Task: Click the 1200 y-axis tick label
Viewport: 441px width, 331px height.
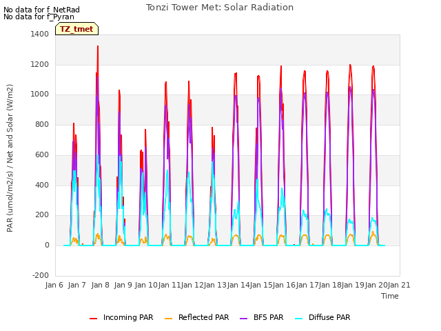Action: [x=40, y=64]
